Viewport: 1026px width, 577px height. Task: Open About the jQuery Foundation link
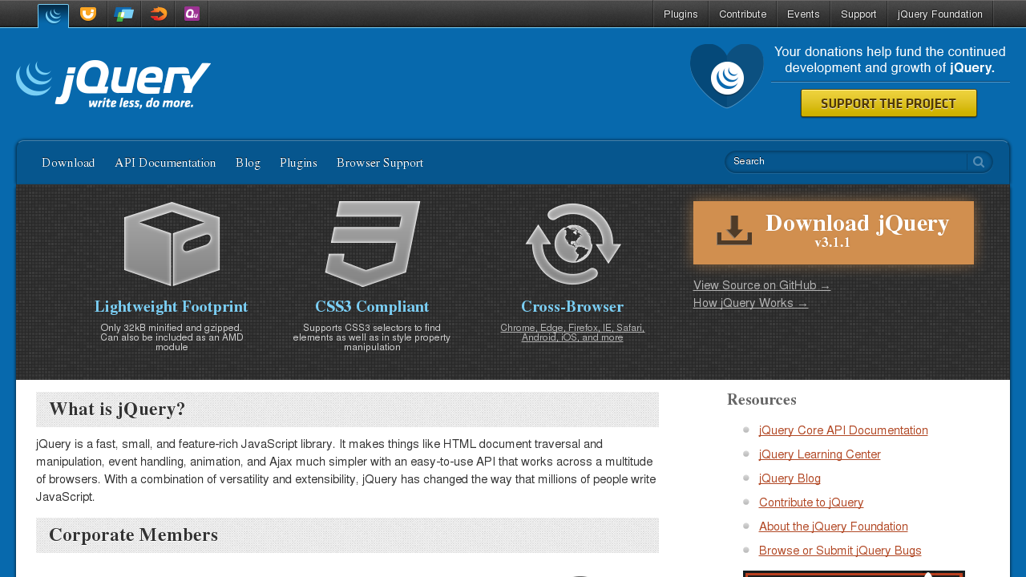tap(834, 527)
